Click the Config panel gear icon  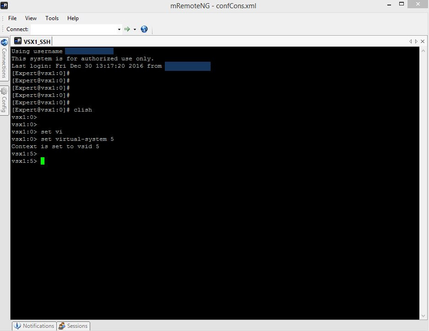[4, 91]
